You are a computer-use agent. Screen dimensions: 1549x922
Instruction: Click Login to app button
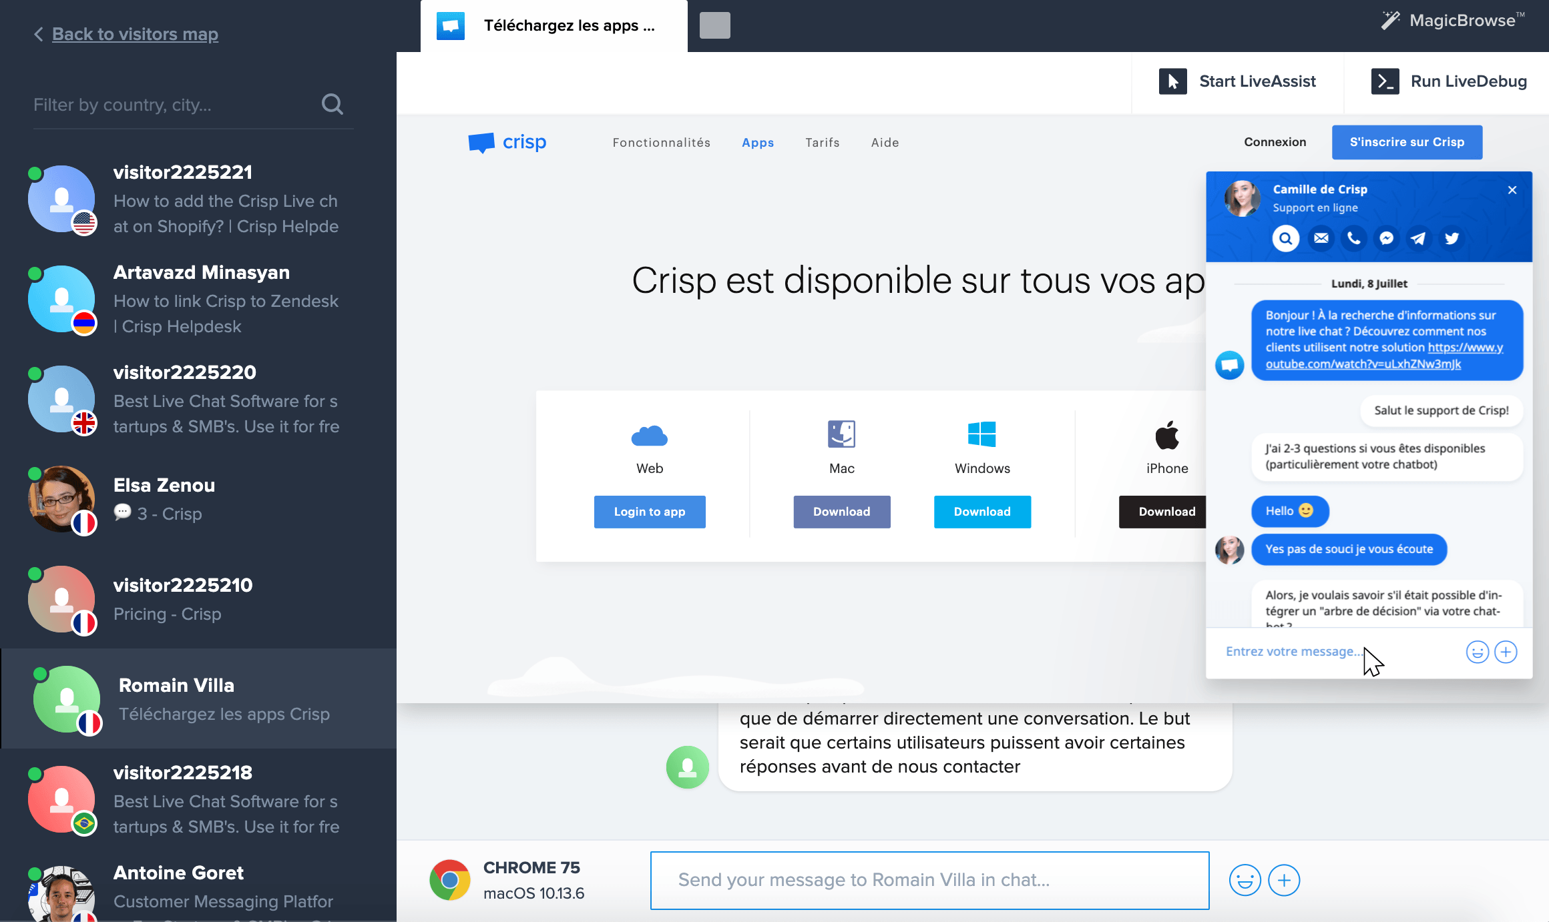pyautogui.click(x=650, y=512)
